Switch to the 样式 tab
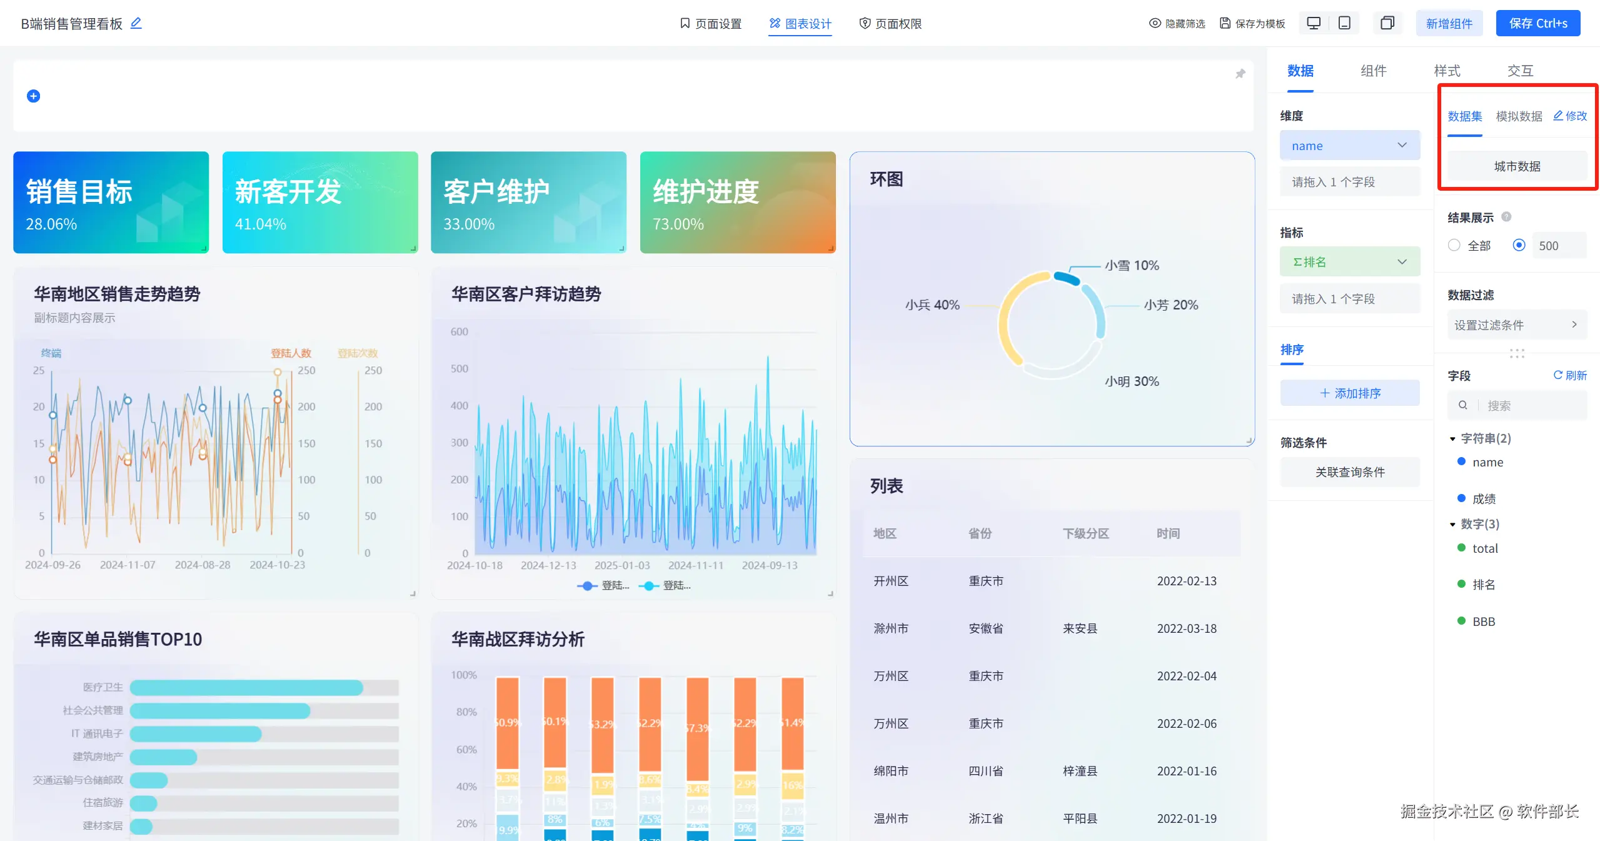The image size is (1600, 841). 1447,71
